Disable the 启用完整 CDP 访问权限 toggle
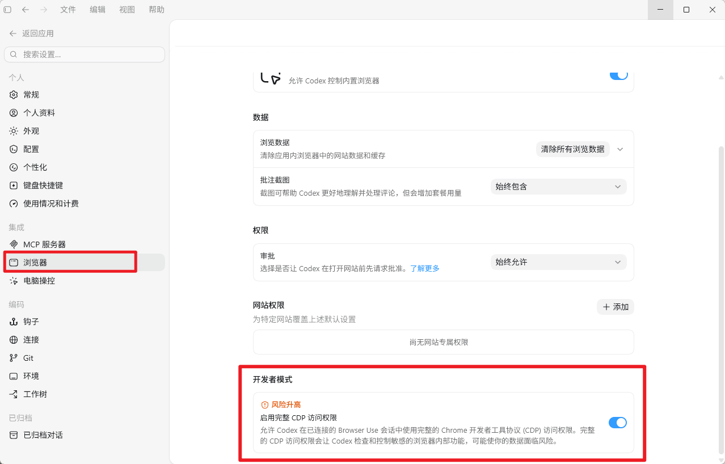This screenshot has height=464, width=725. [x=618, y=423]
